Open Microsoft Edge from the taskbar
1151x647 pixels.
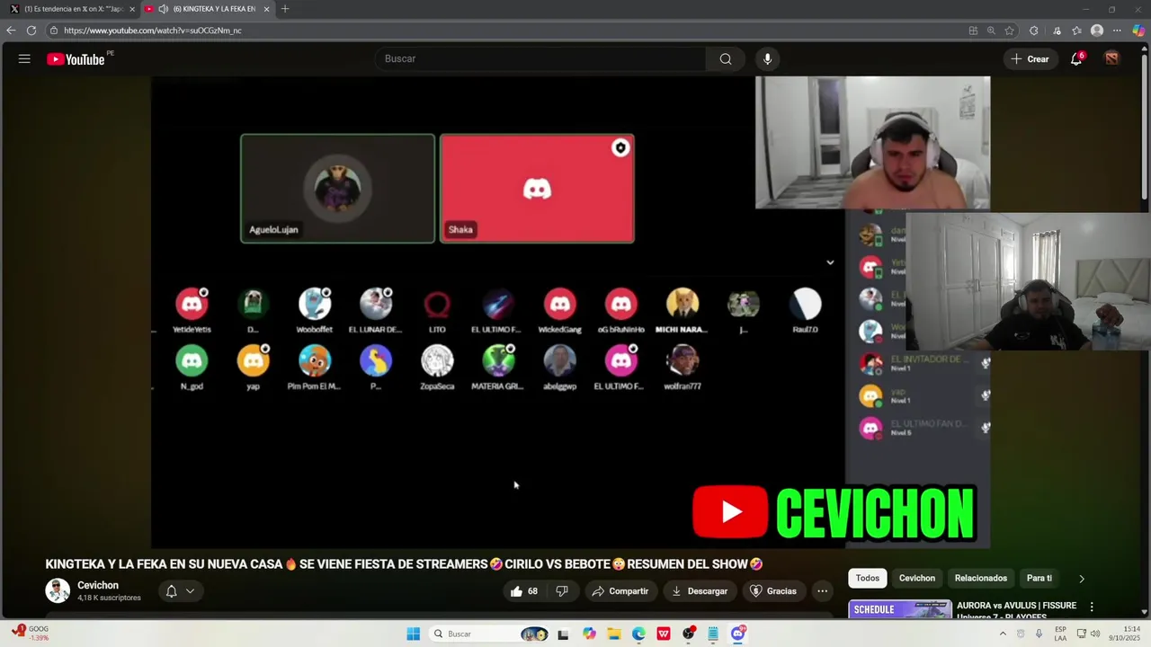(x=638, y=634)
